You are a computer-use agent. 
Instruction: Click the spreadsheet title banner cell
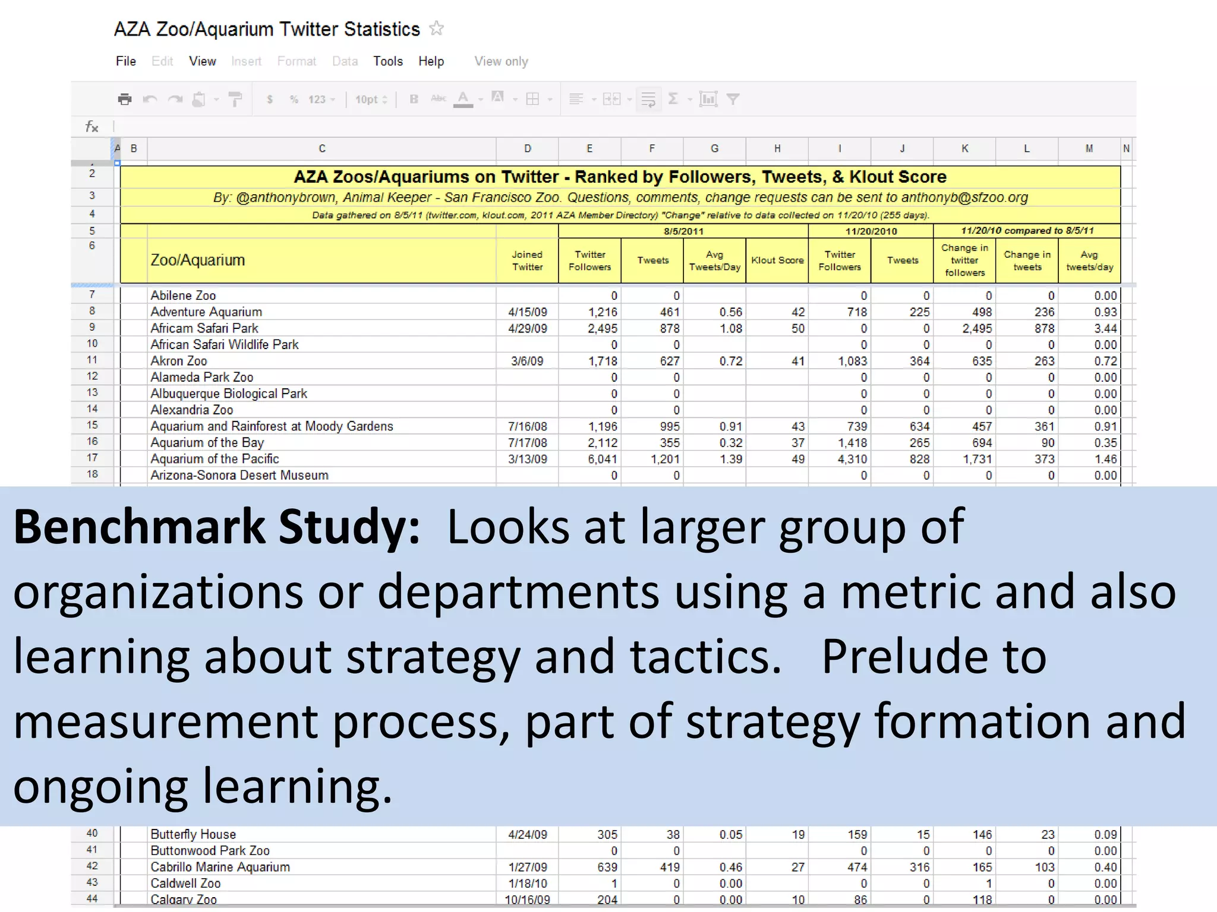click(620, 177)
